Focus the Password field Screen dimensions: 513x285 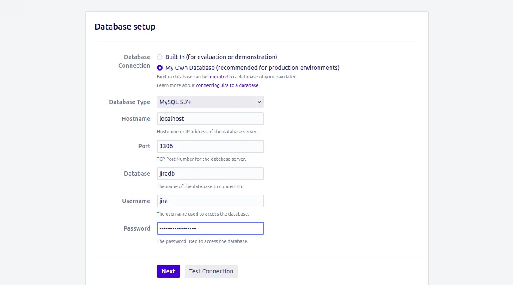tap(210, 228)
